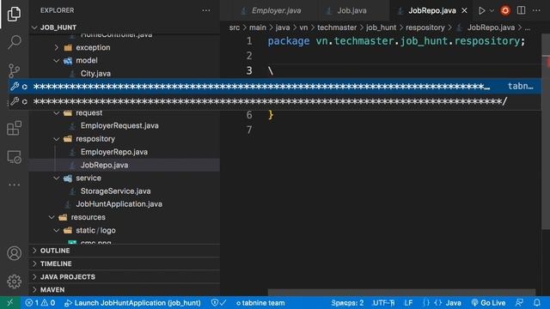The height and width of the screenshot is (309, 550).
Task: Collapse the respository folder
Action: (95, 139)
